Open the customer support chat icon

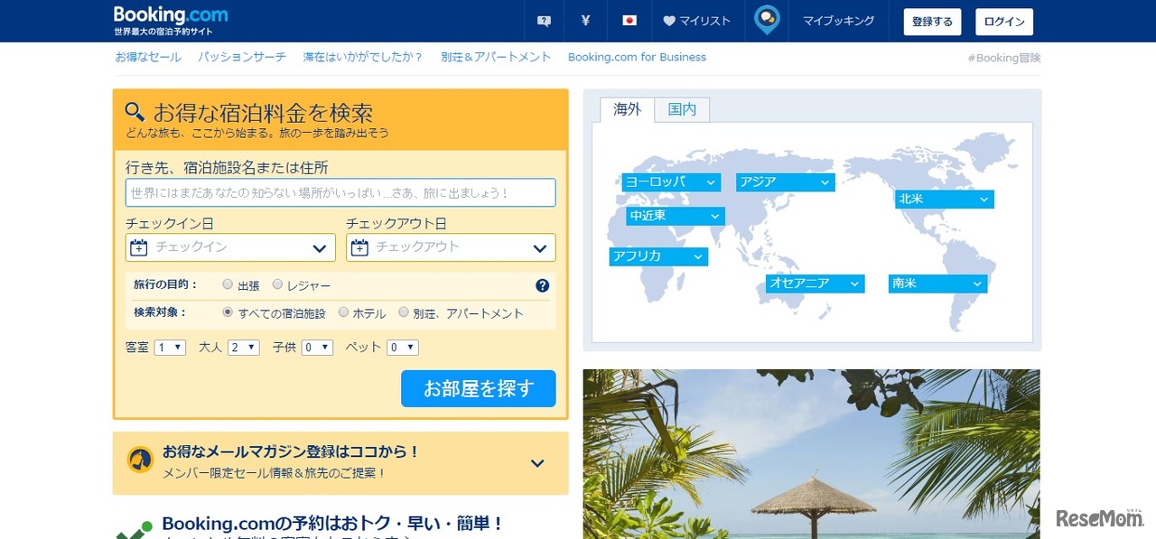[544, 21]
